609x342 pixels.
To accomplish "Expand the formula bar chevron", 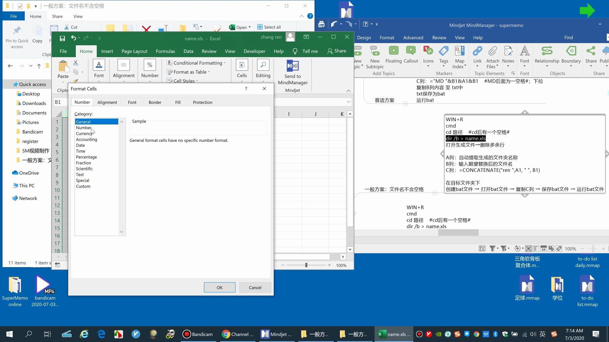I will tap(348, 102).
